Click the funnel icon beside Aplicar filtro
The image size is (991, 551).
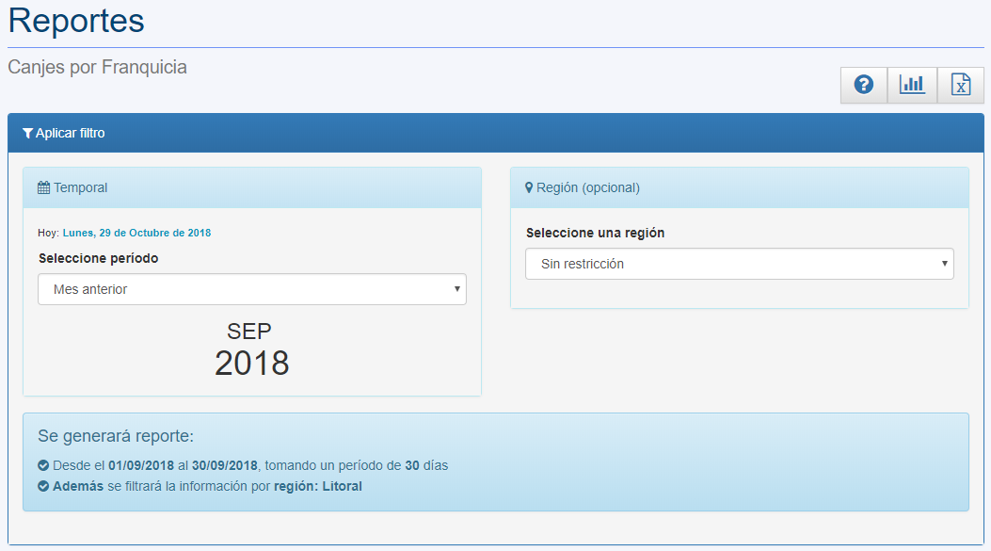[27, 134]
